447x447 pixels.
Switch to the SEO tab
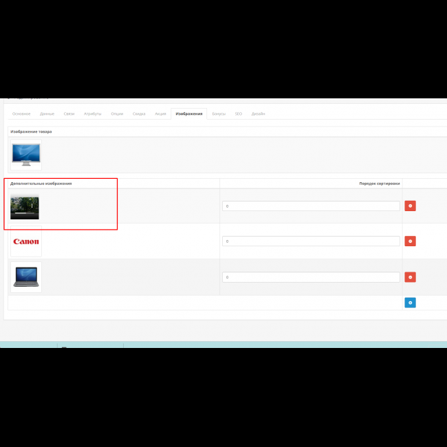point(239,113)
